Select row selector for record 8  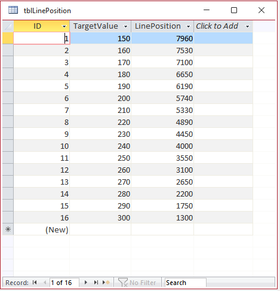click(x=8, y=122)
